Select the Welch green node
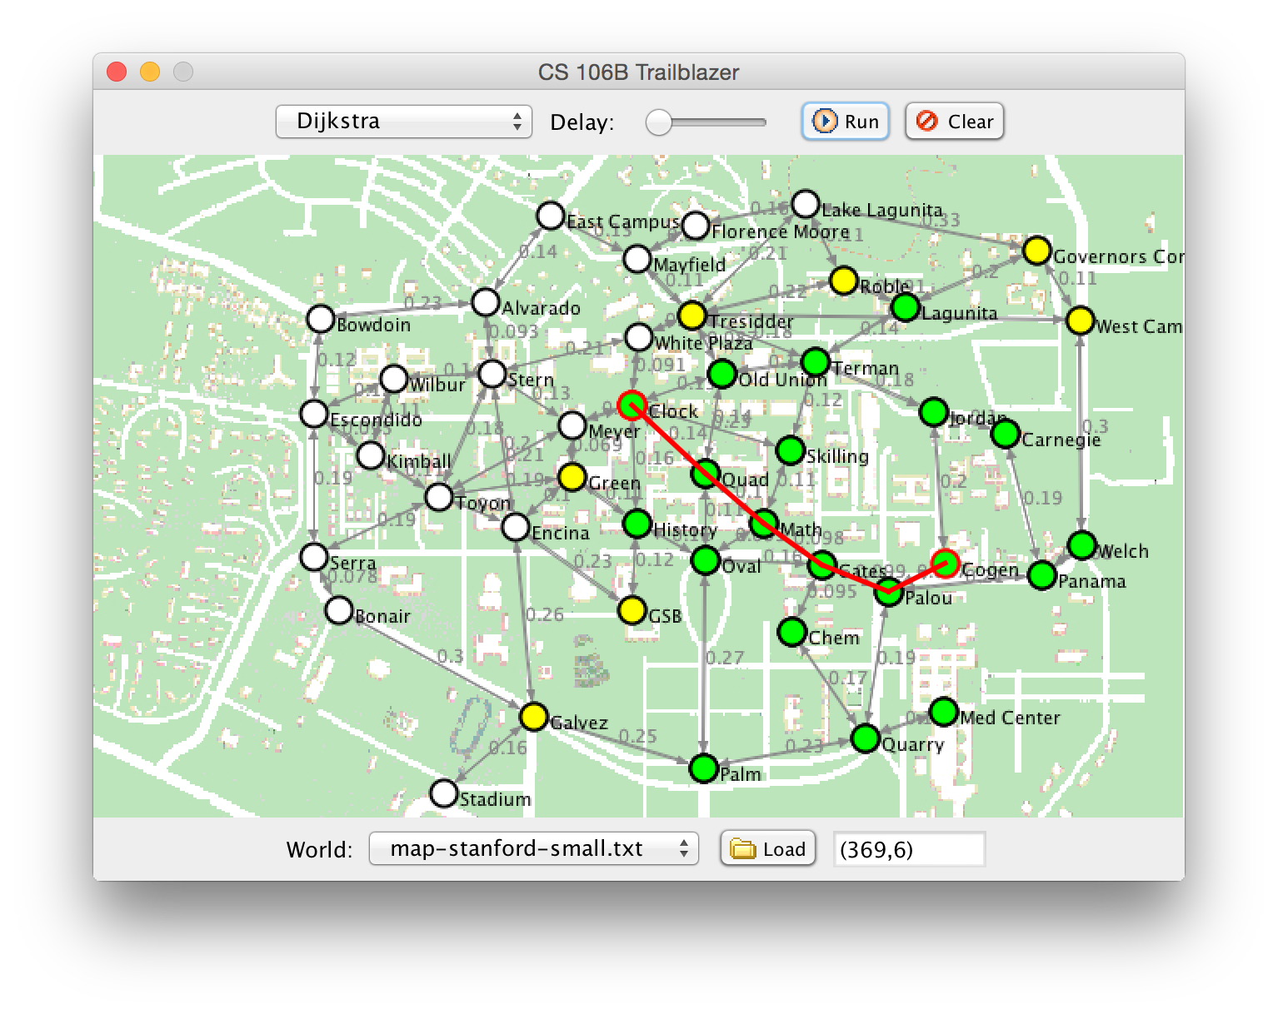This screenshot has width=1278, height=1014. [1081, 545]
